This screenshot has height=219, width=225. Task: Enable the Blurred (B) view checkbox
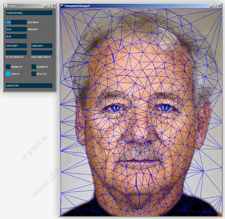tap(34, 67)
